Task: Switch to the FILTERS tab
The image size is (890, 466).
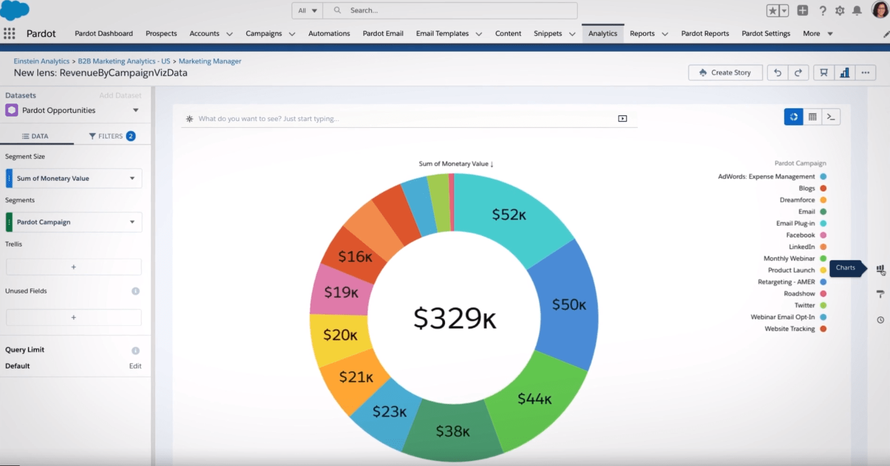Action: pyautogui.click(x=111, y=136)
